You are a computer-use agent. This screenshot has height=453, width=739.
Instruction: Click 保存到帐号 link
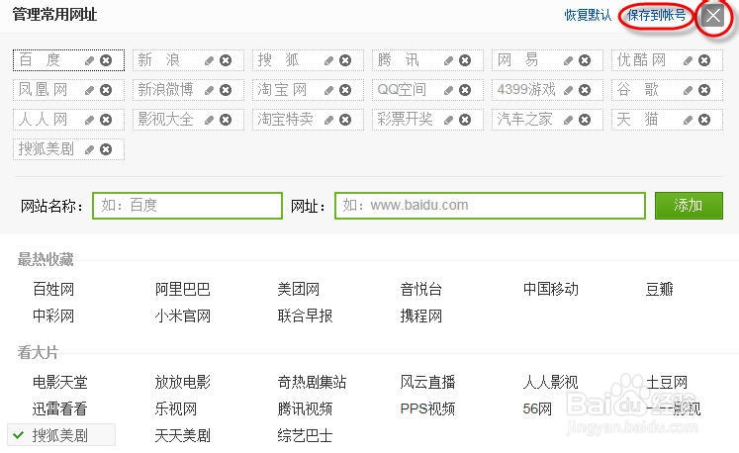point(657,15)
